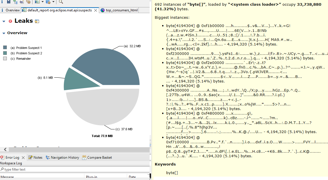Click the Navigation History icon
Image resolution: width=328 pixels, height=180 pixels.
pyautogui.click(x=48, y=158)
